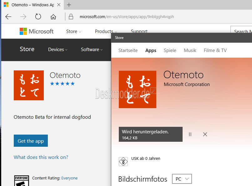The width and height of the screenshot is (252, 186).
Task: Select the Apps tab in Store
Action: pos(151,50)
